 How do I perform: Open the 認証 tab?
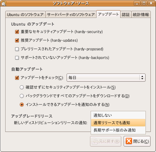(126, 15)
